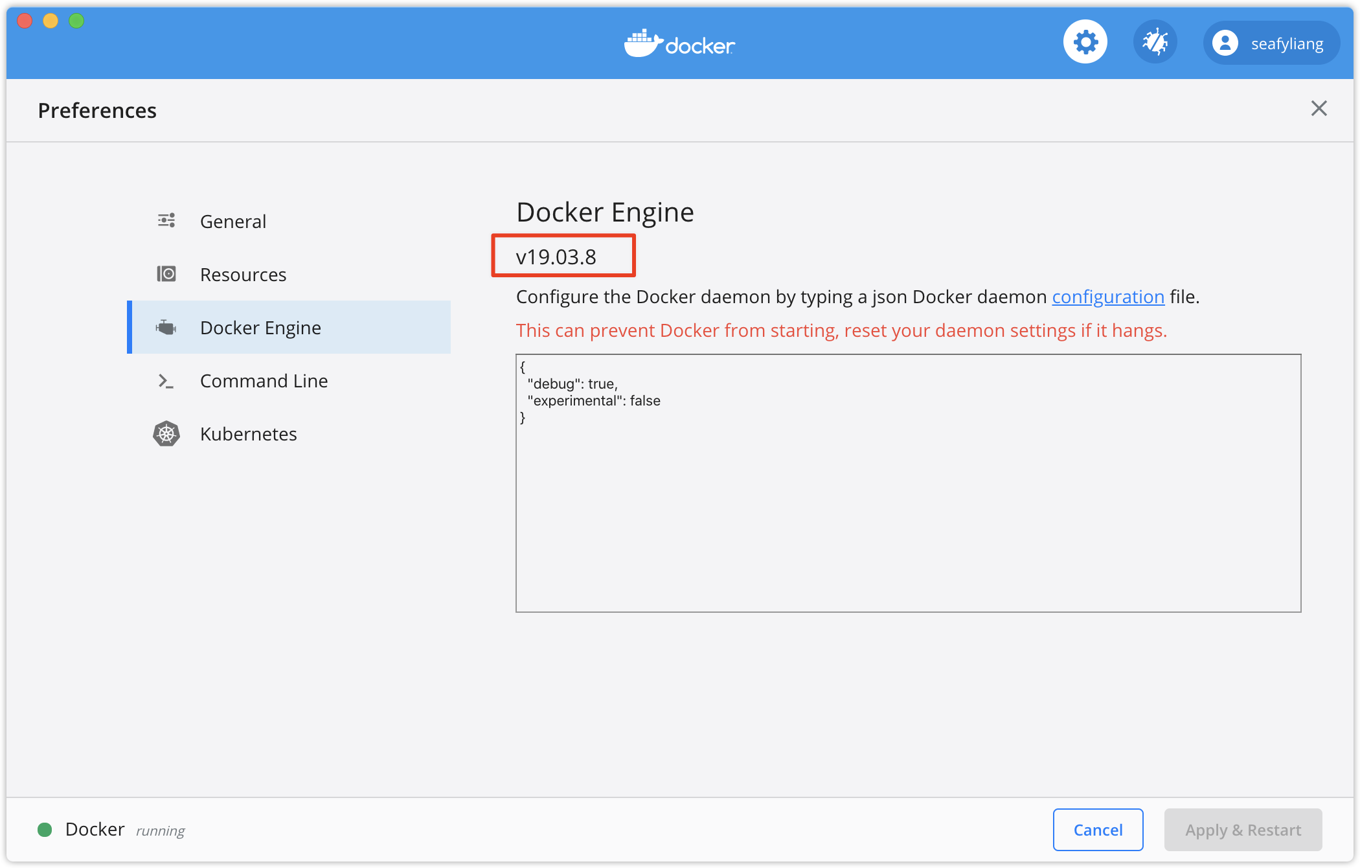Open the daemon configuration link

point(1108,297)
